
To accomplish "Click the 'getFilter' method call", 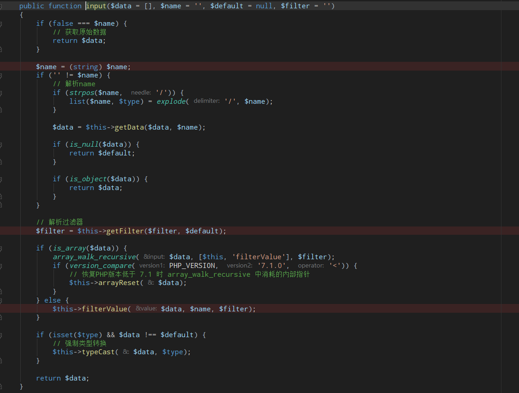I will pyautogui.click(x=125, y=231).
